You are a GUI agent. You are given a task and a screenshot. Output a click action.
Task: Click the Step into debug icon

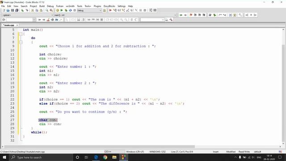(x=123, y=10)
